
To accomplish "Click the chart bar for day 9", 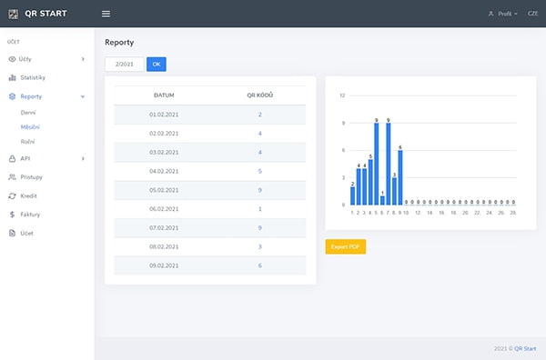I will coord(400,177).
